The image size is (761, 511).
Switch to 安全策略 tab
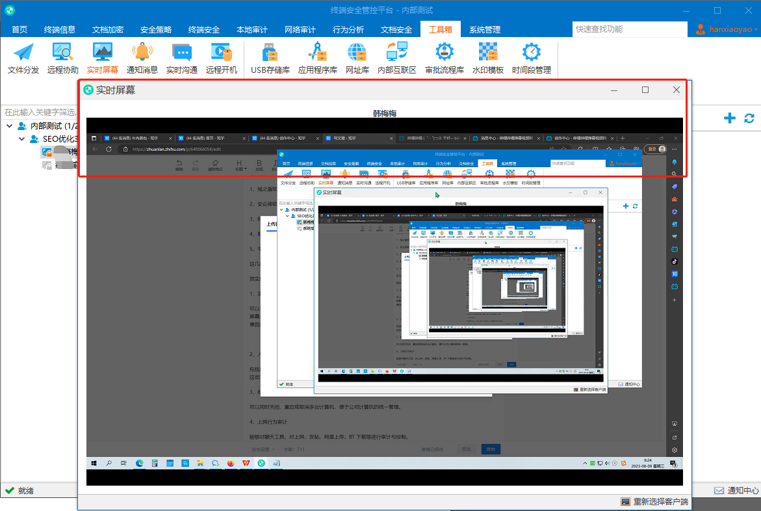coord(156,30)
